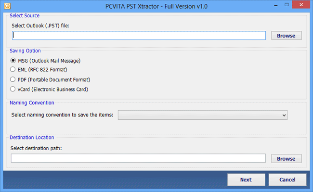Image resolution: width=313 pixels, height=192 pixels.
Task: Minimize the PST Xtractor window
Action: pos(276,6)
